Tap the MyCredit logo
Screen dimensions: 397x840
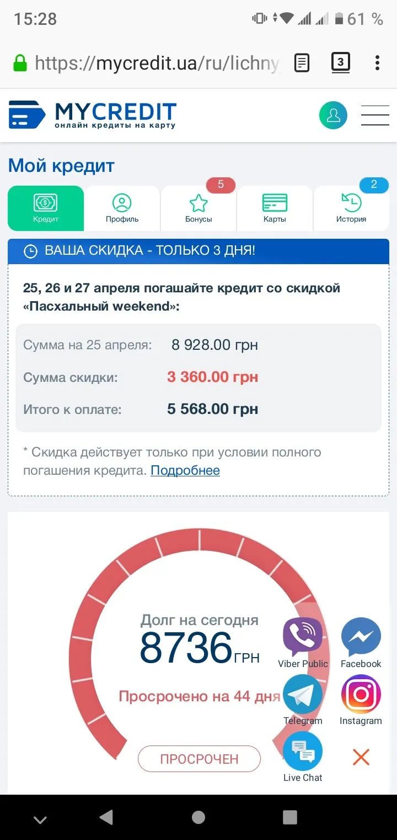coord(93,115)
